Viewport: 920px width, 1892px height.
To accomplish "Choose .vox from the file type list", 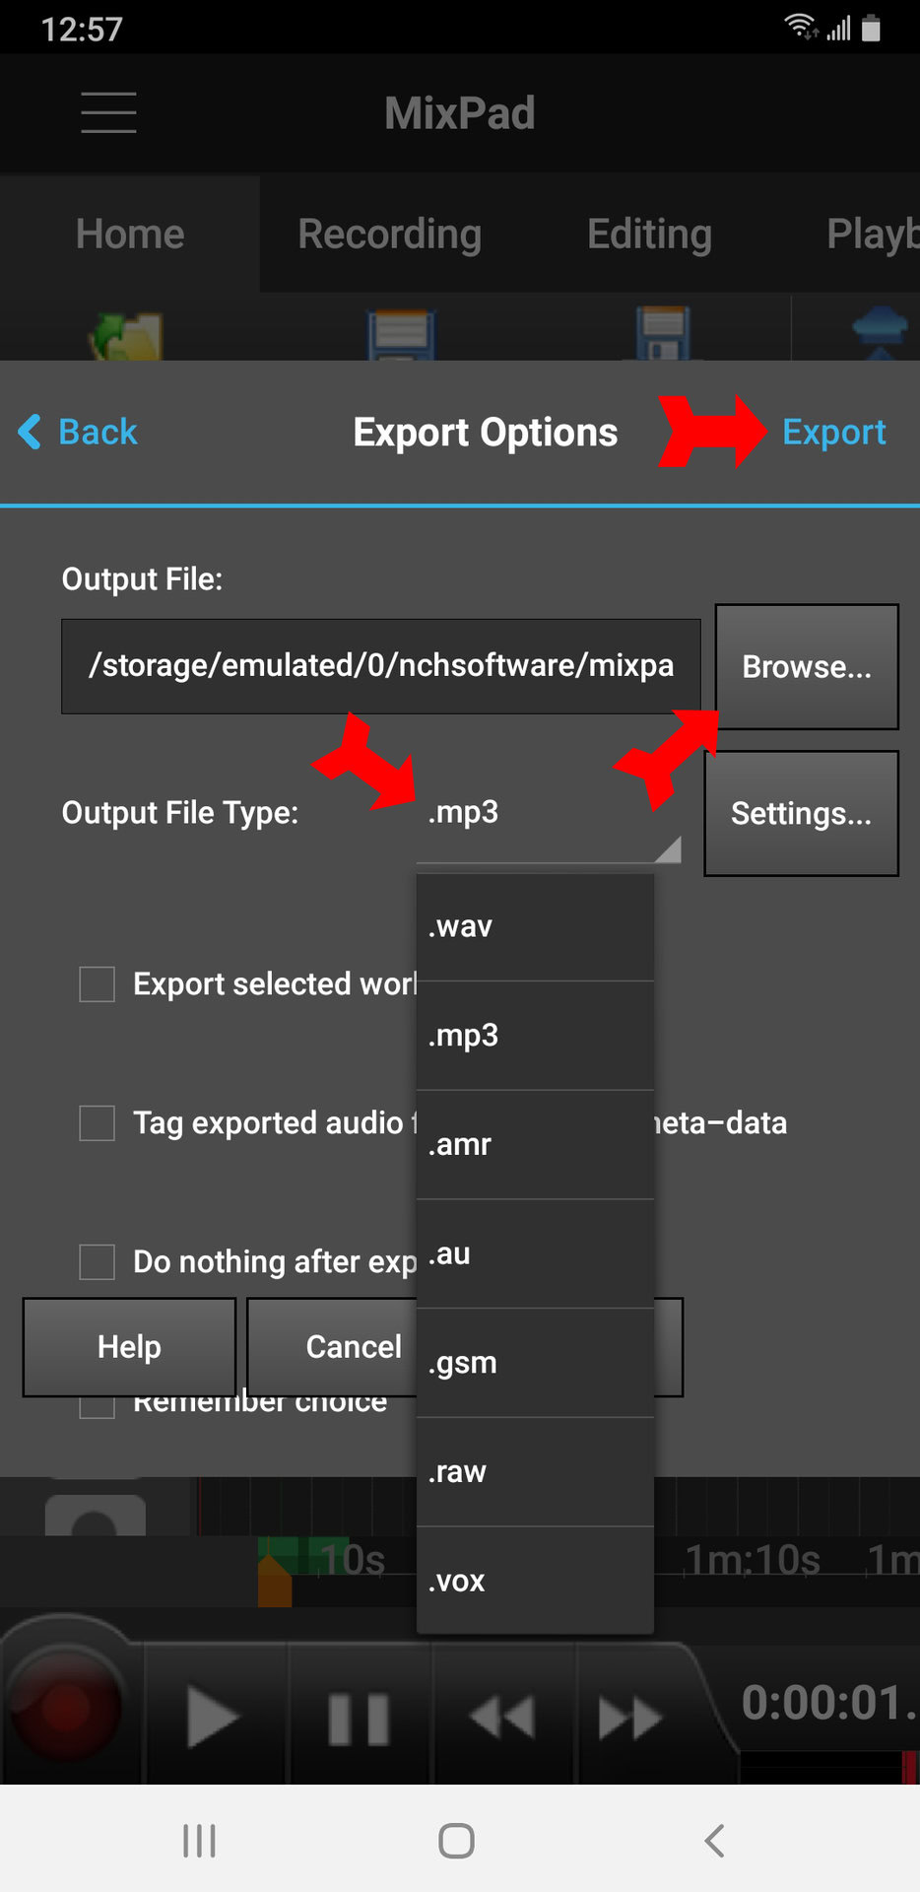I will [535, 1581].
